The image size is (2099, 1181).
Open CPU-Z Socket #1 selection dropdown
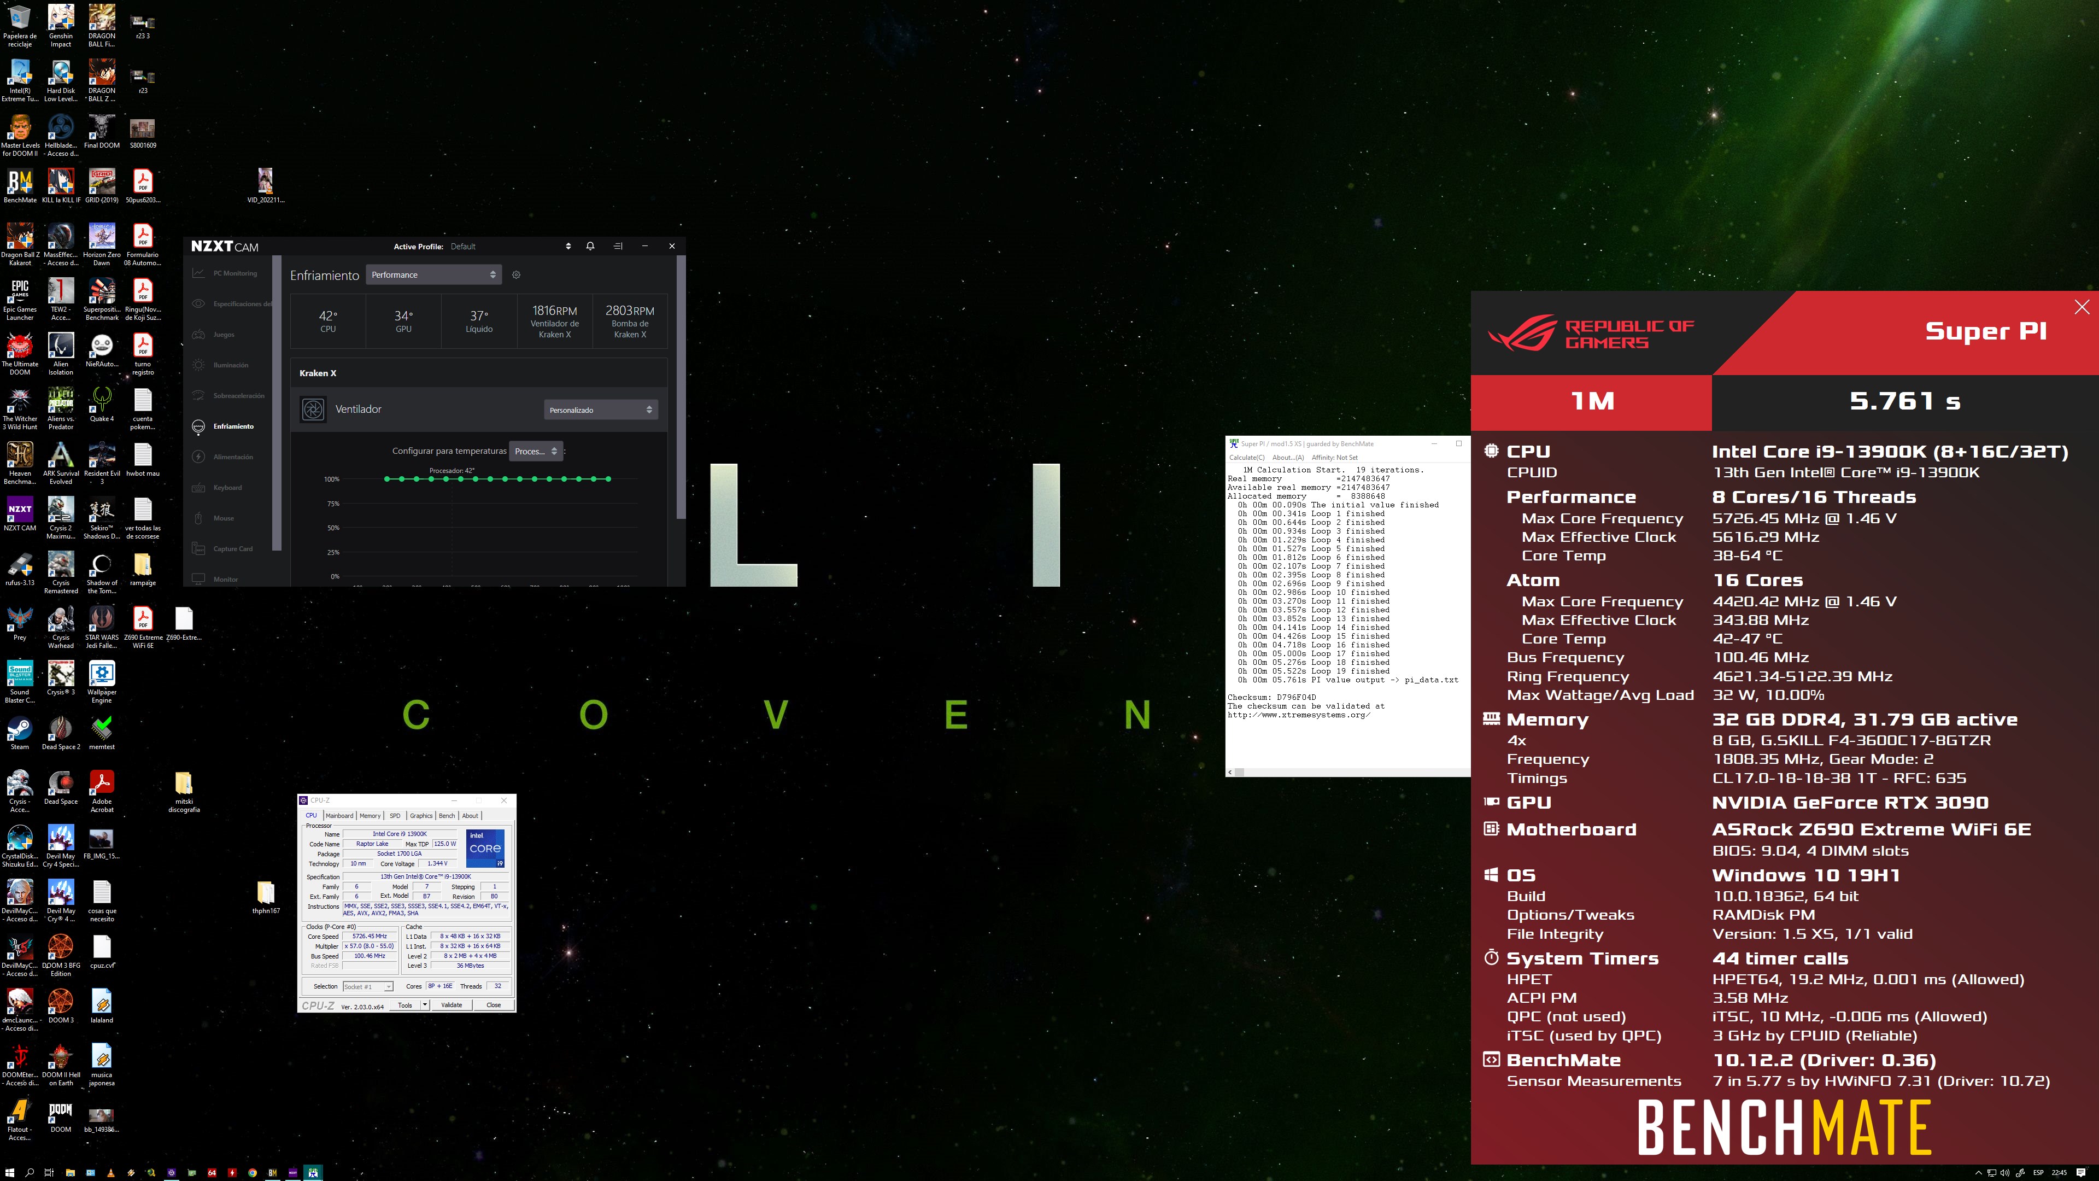coord(367,986)
